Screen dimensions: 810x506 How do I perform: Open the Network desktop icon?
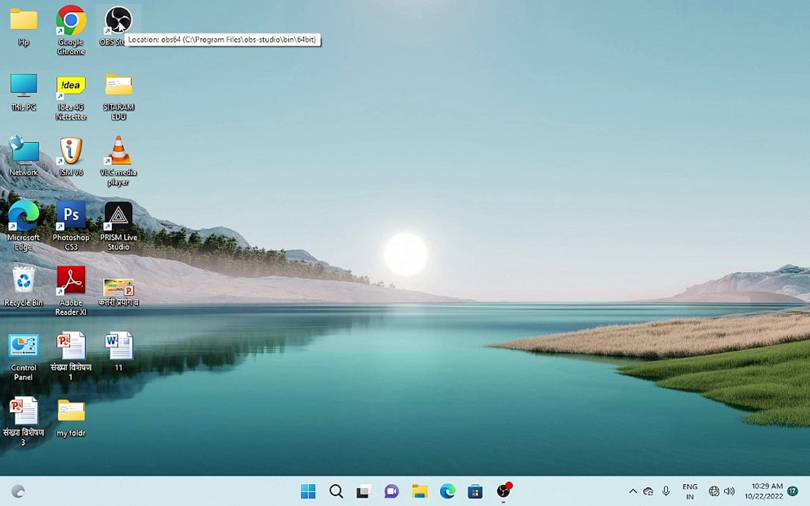[24, 150]
